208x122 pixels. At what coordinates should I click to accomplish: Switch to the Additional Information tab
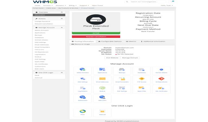pyautogui.click(x=153, y=41)
